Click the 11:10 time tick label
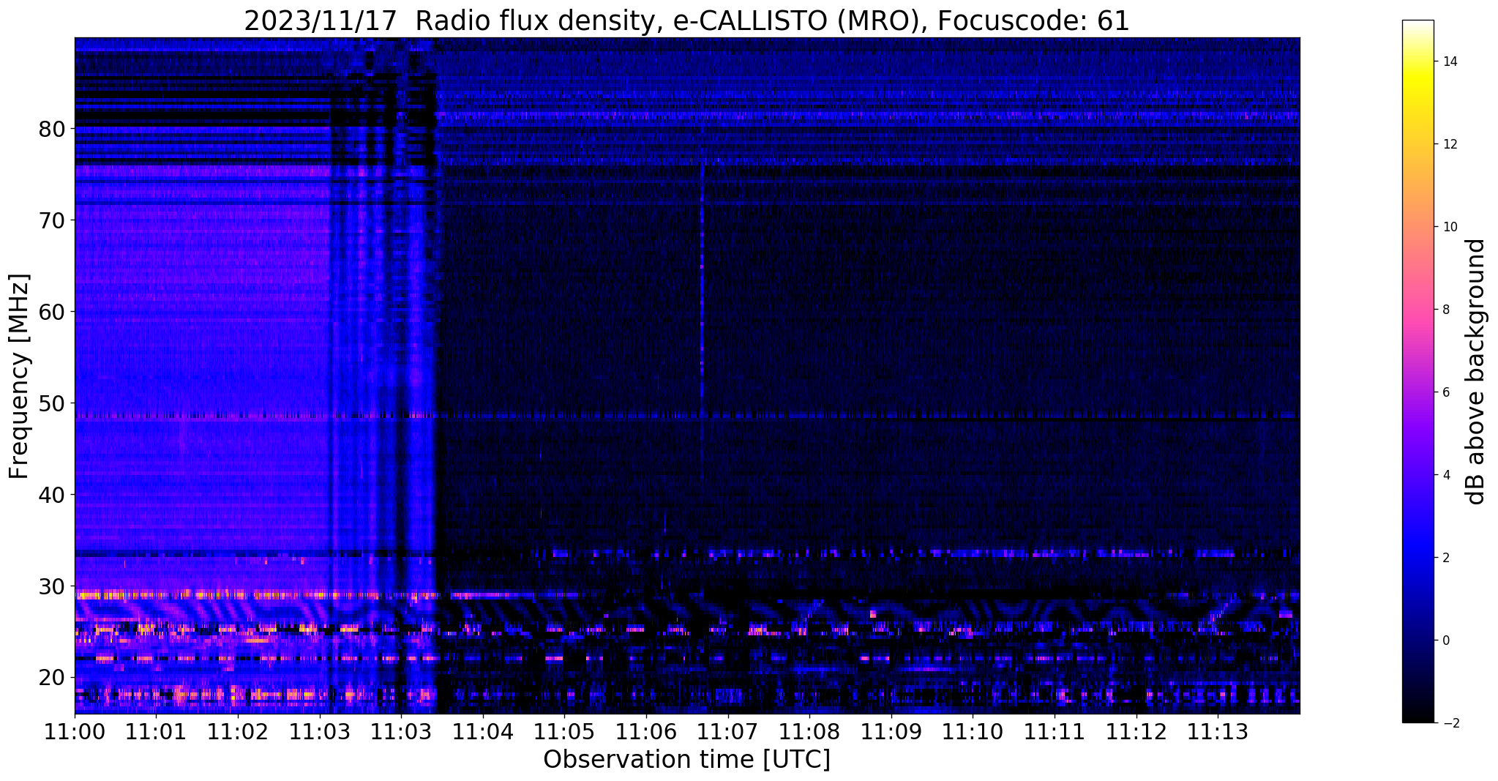 972,731
